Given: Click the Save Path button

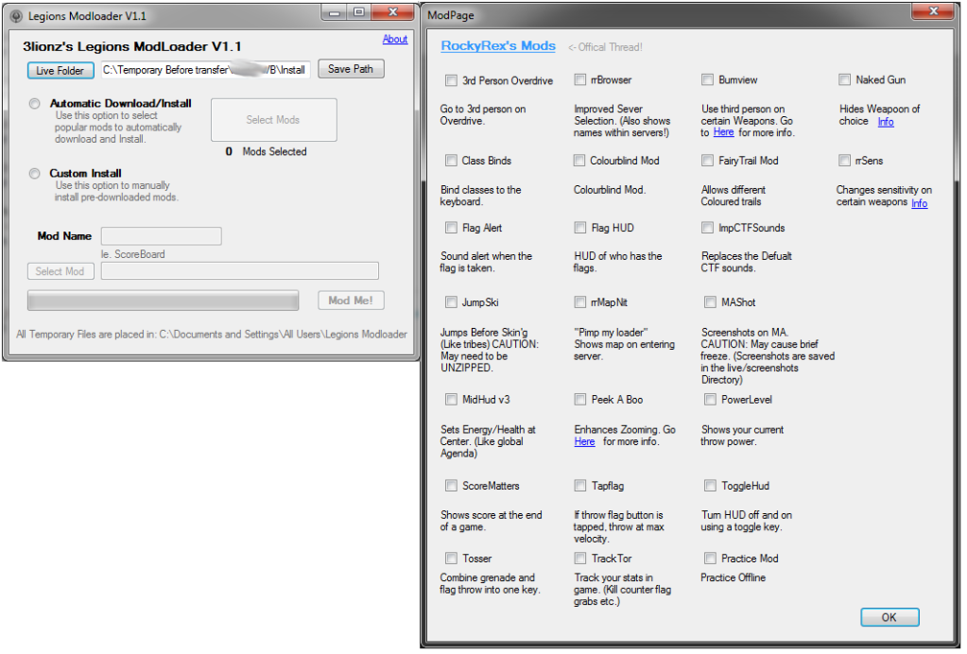Looking at the screenshot, I should 351,69.
